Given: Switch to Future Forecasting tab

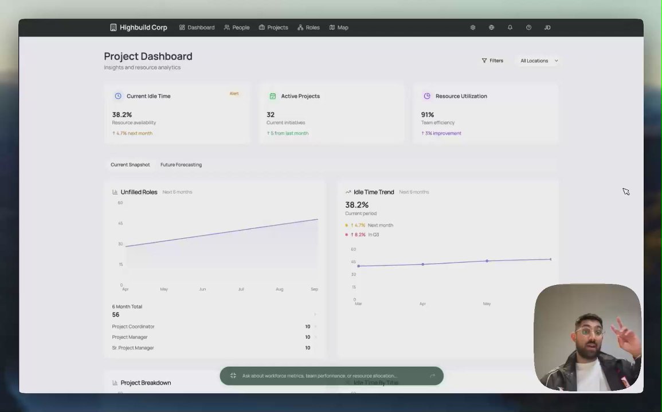Looking at the screenshot, I should click(181, 165).
